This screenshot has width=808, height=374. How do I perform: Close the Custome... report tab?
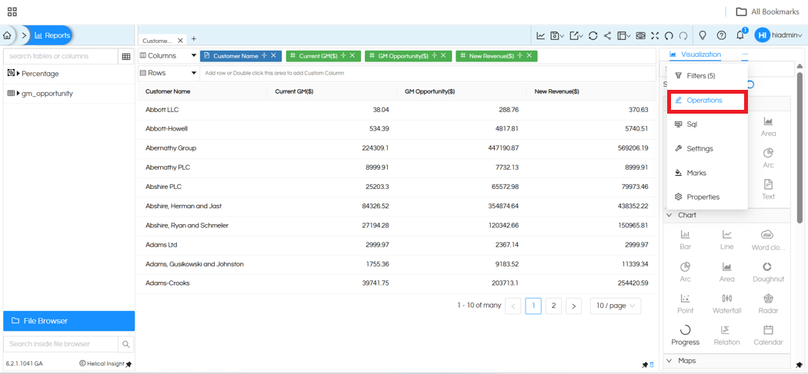[180, 40]
